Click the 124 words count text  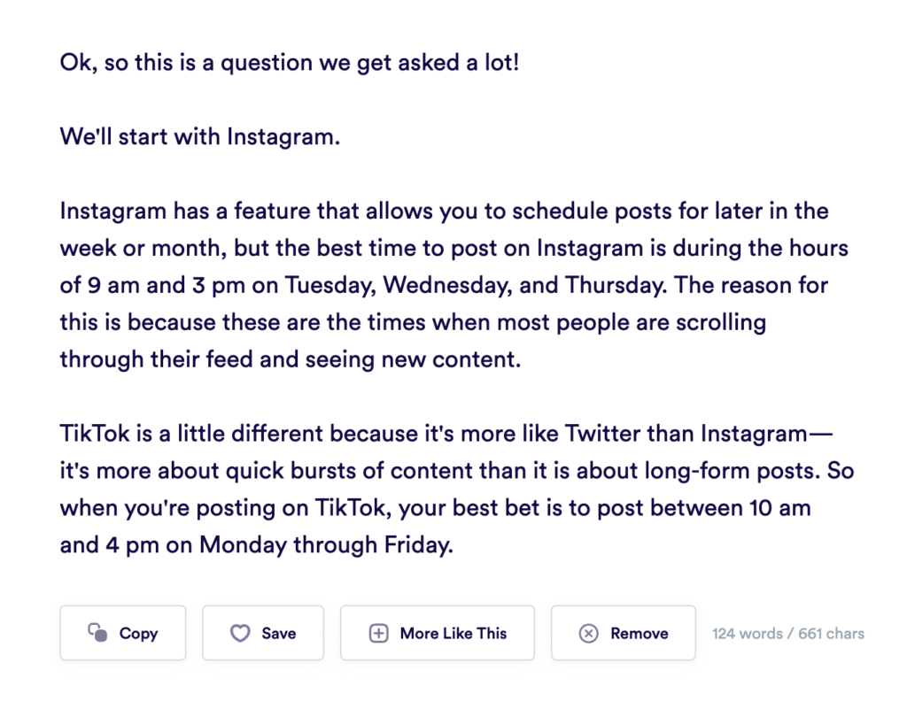[x=748, y=633]
